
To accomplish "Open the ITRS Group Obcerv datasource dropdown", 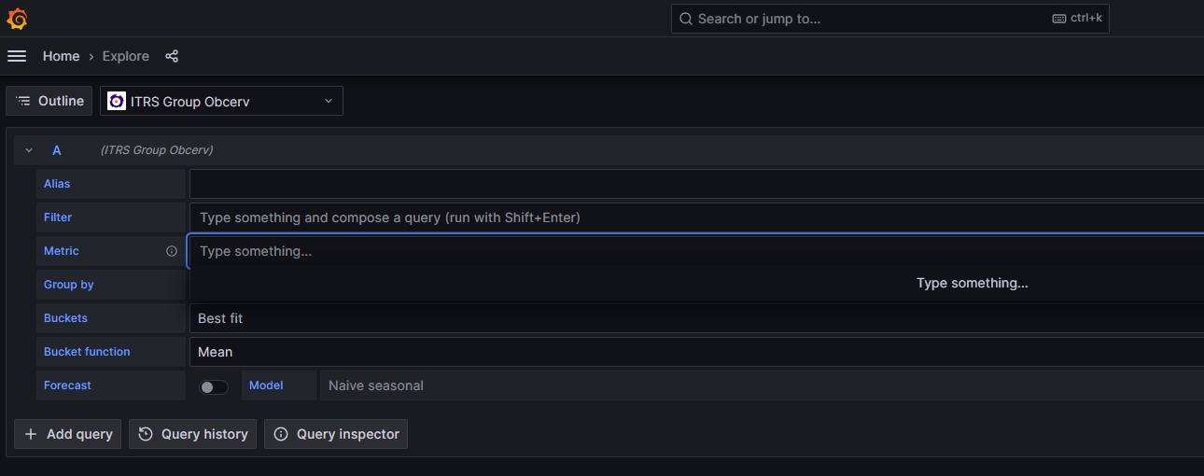I will (221, 101).
